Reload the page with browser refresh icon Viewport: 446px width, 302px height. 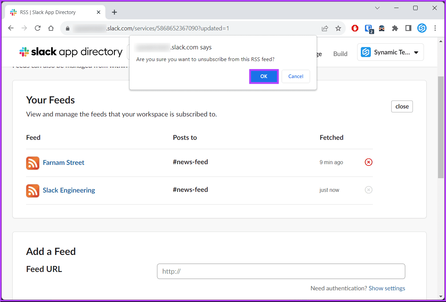coord(37,28)
